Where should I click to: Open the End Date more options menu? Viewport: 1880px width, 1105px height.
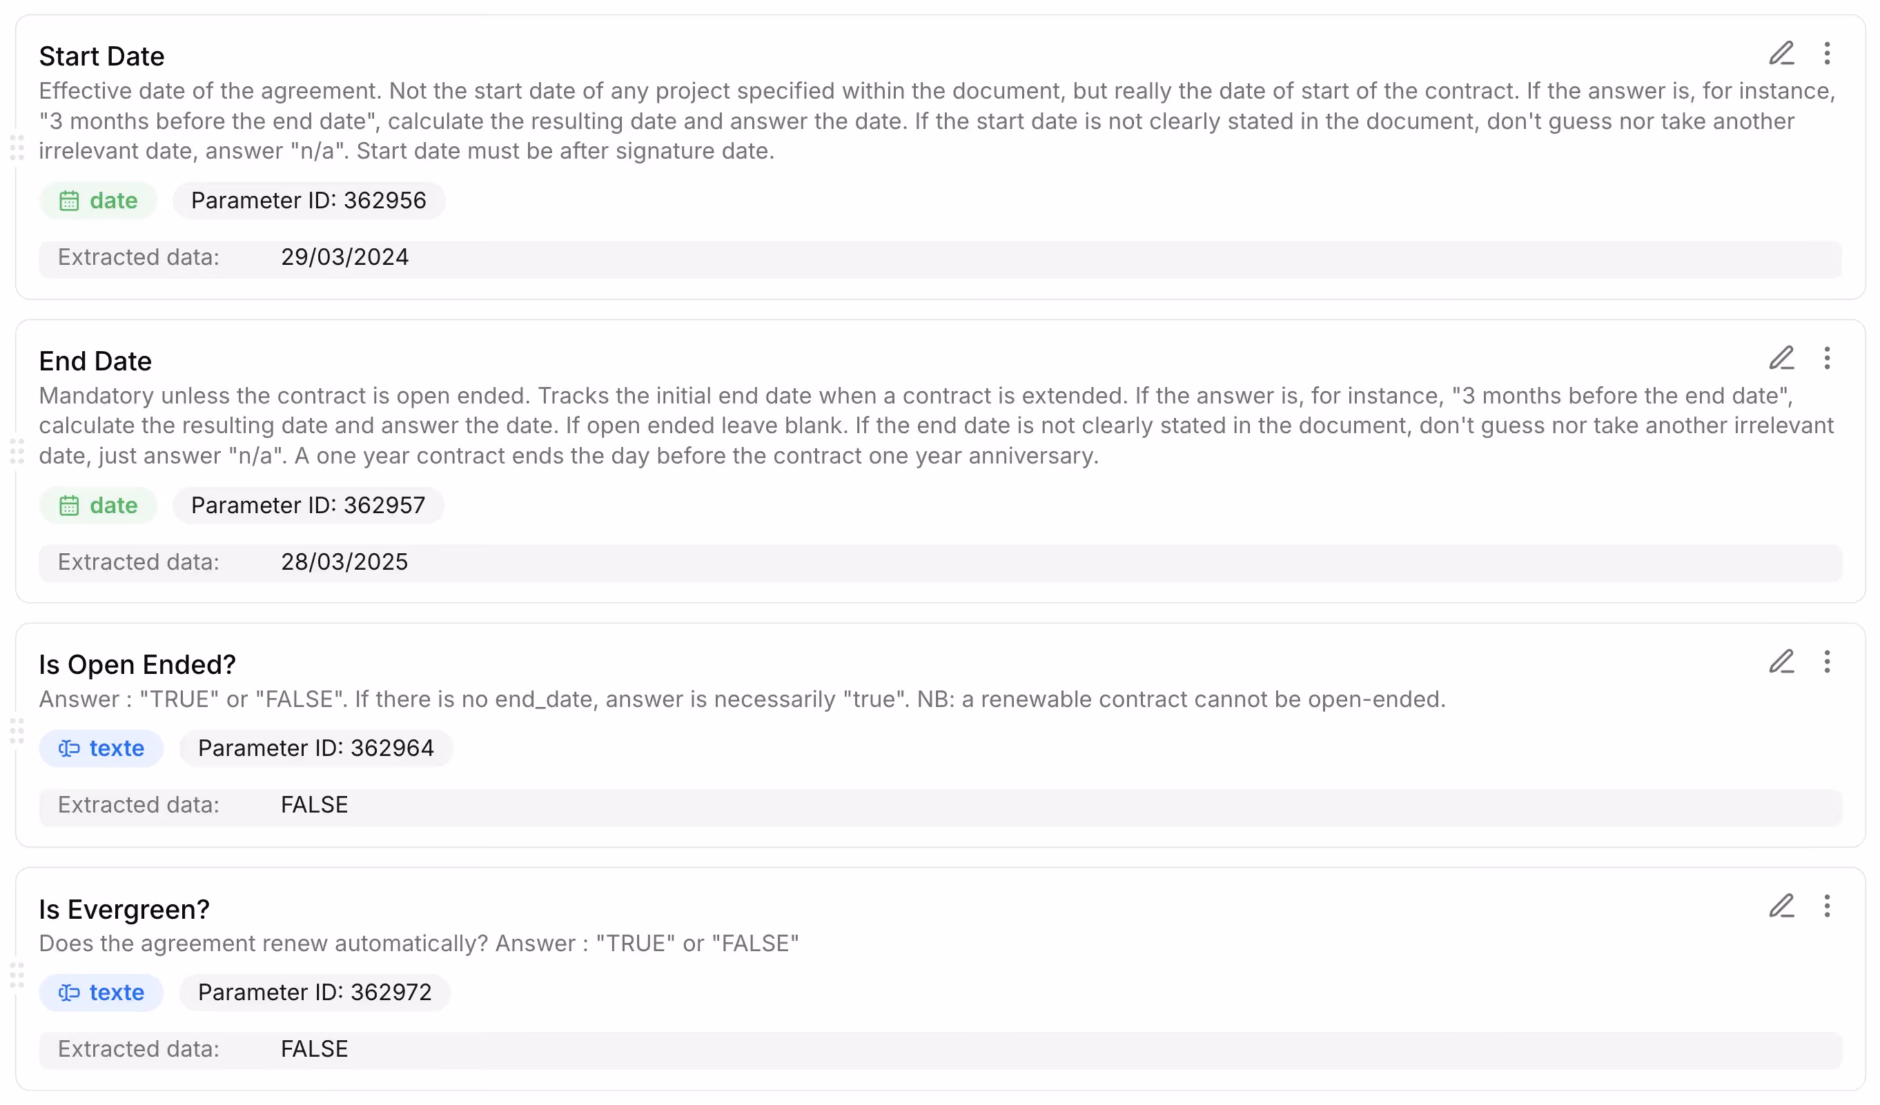(x=1827, y=359)
